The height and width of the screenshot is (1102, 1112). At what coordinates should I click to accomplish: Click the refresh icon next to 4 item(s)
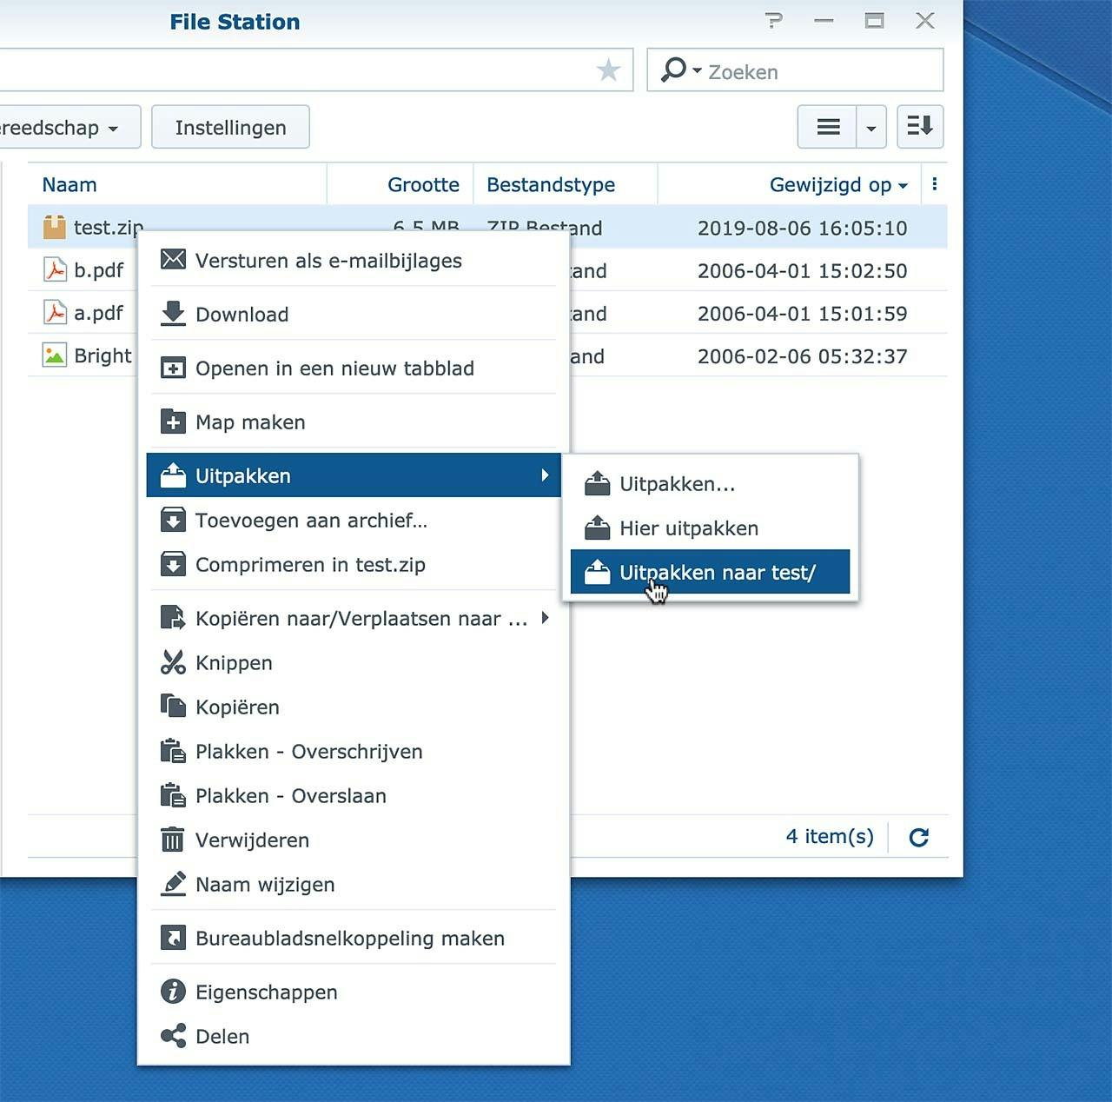[x=918, y=837]
